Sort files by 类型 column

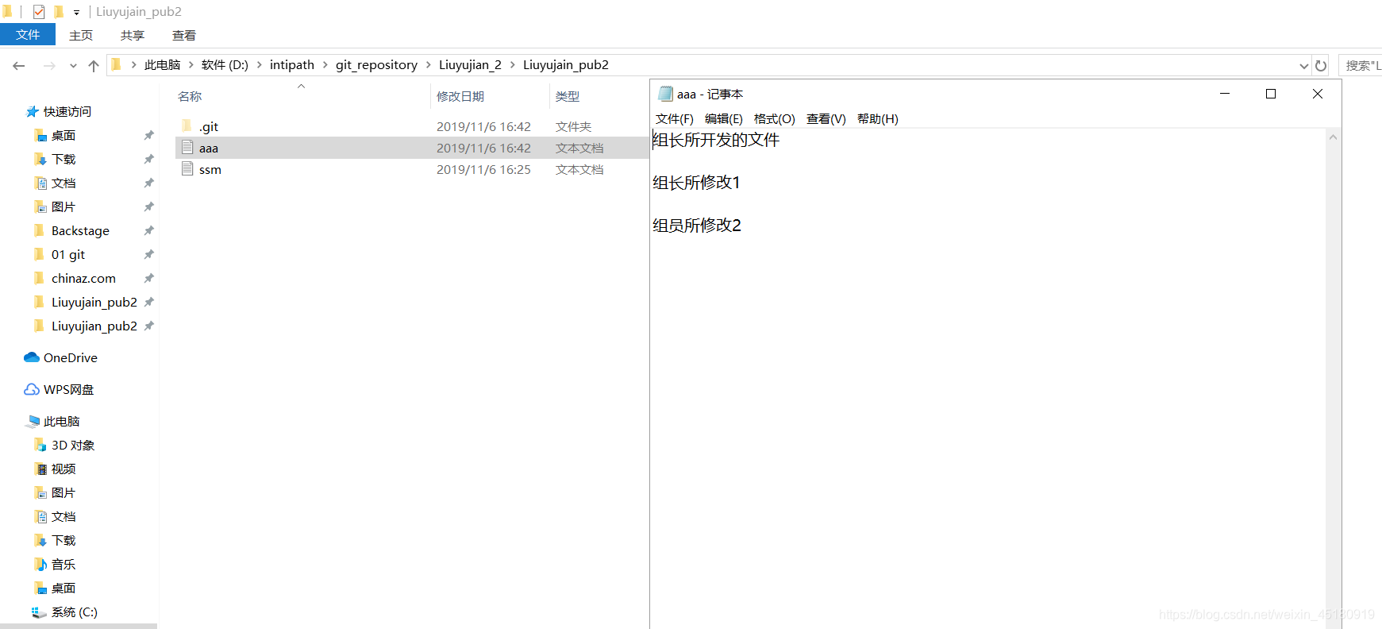point(568,96)
